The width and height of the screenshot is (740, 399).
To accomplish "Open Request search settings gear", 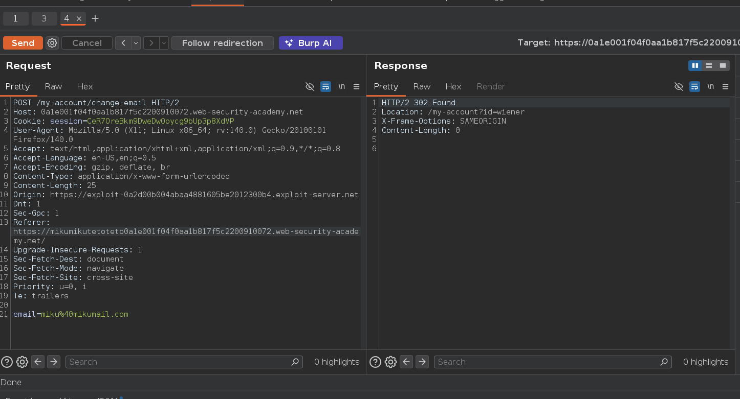I will (22, 362).
